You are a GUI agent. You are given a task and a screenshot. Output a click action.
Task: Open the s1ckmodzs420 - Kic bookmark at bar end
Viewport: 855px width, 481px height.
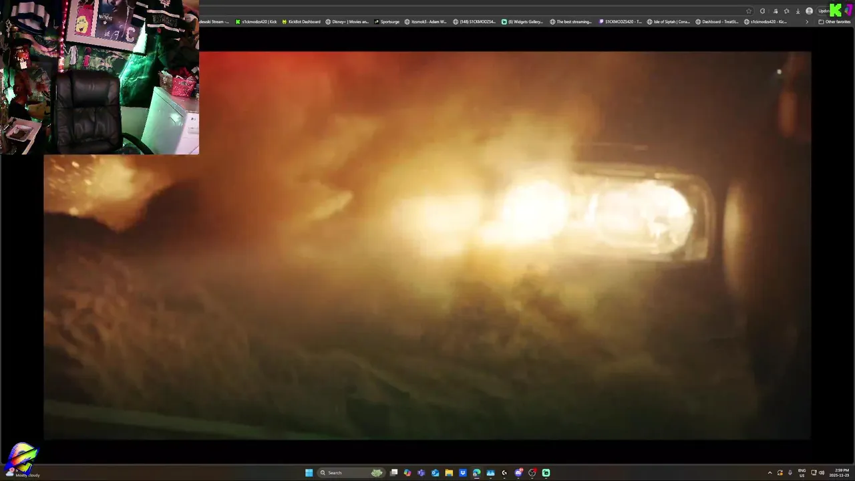click(765, 21)
